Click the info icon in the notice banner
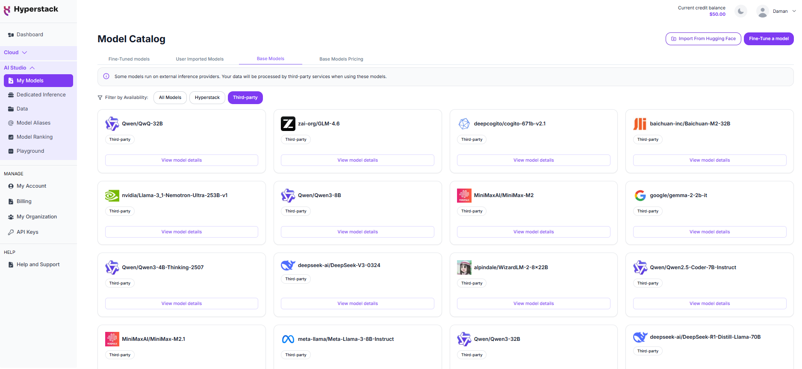The width and height of the screenshot is (802, 369). 106,76
